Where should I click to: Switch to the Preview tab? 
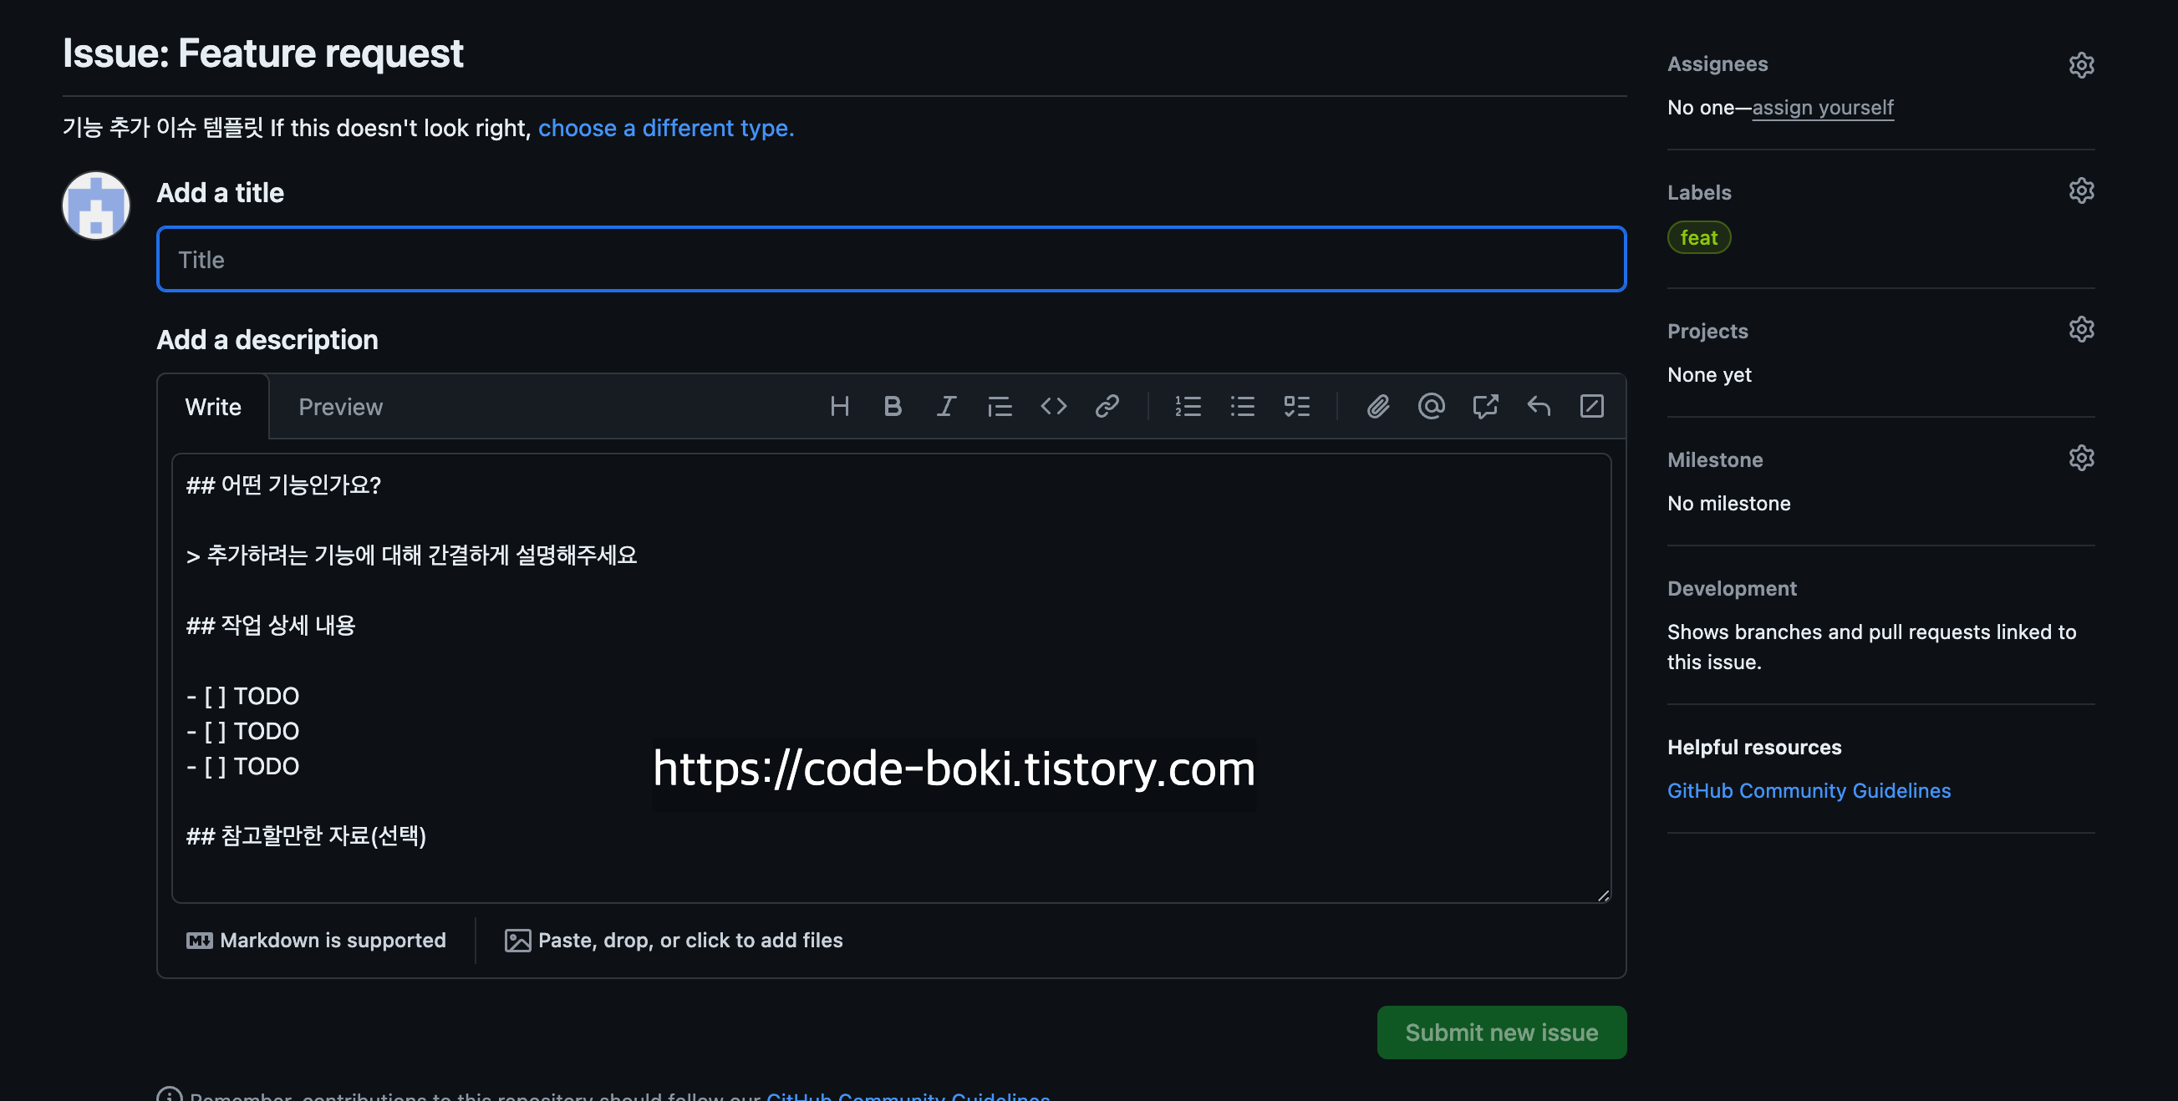[340, 408]
